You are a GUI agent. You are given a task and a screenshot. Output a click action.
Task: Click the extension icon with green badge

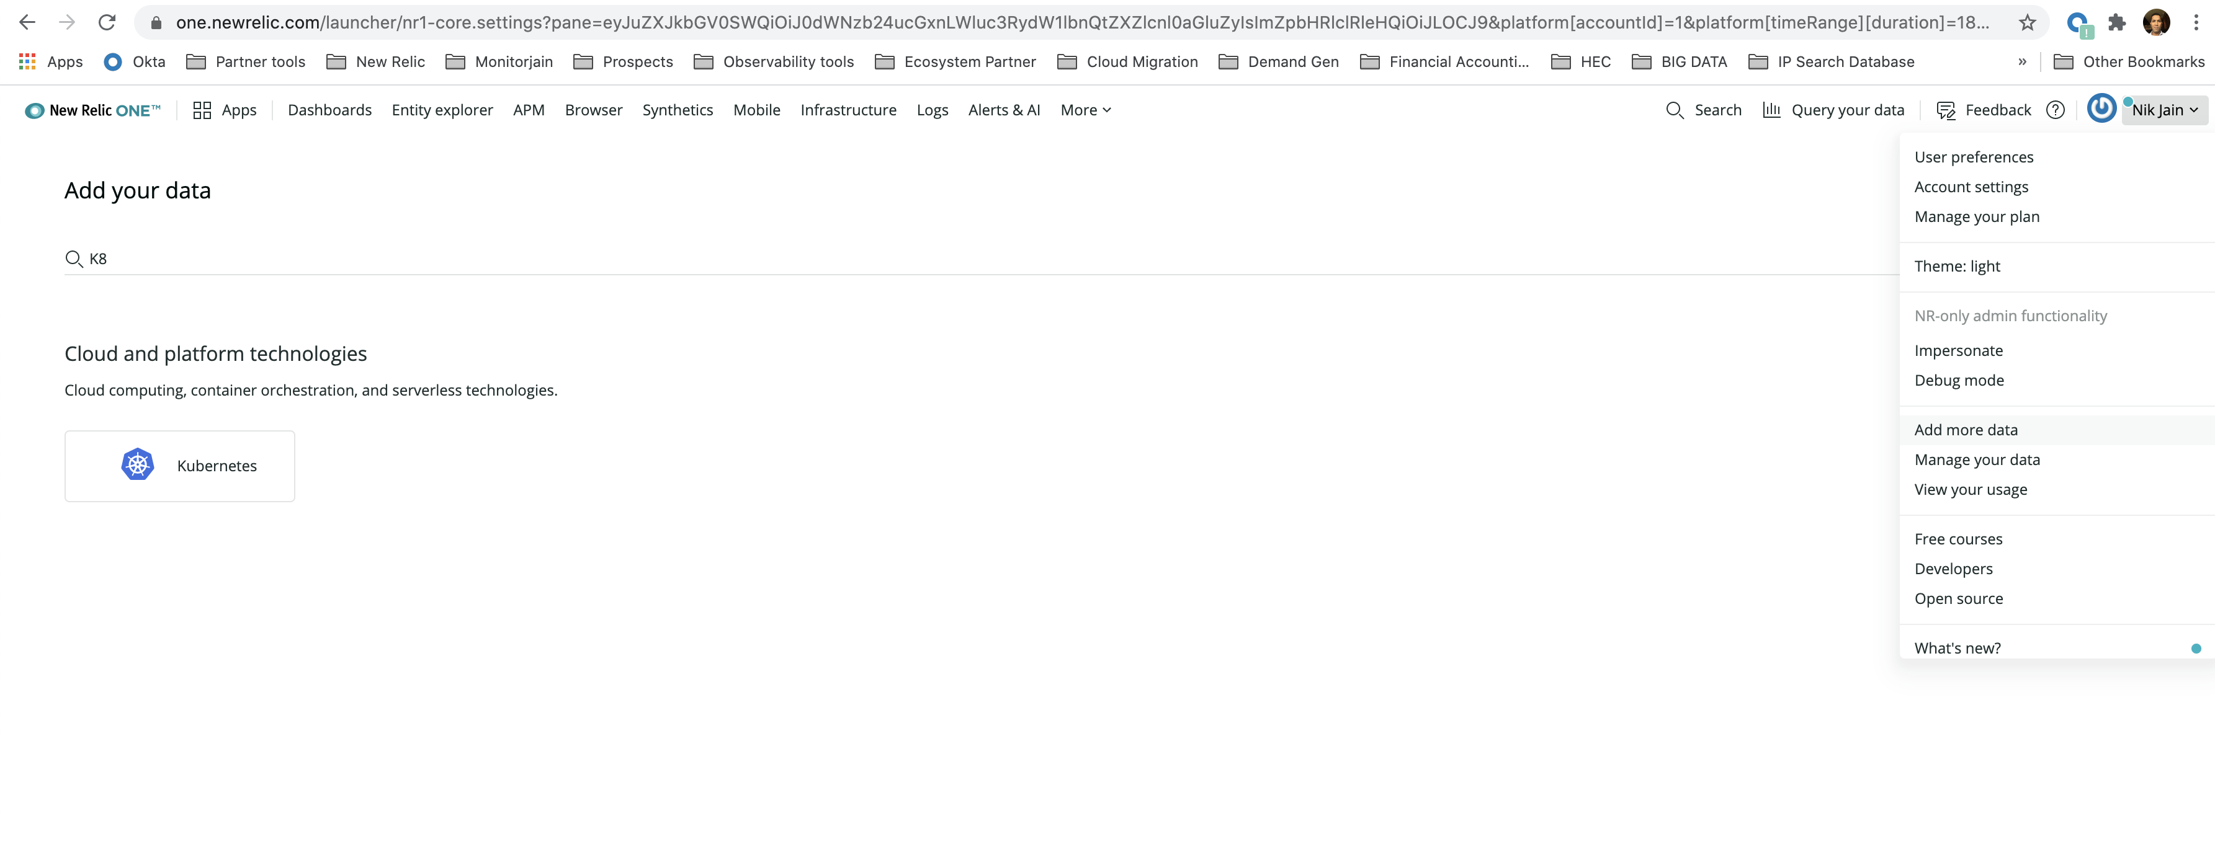(2079, 24)
